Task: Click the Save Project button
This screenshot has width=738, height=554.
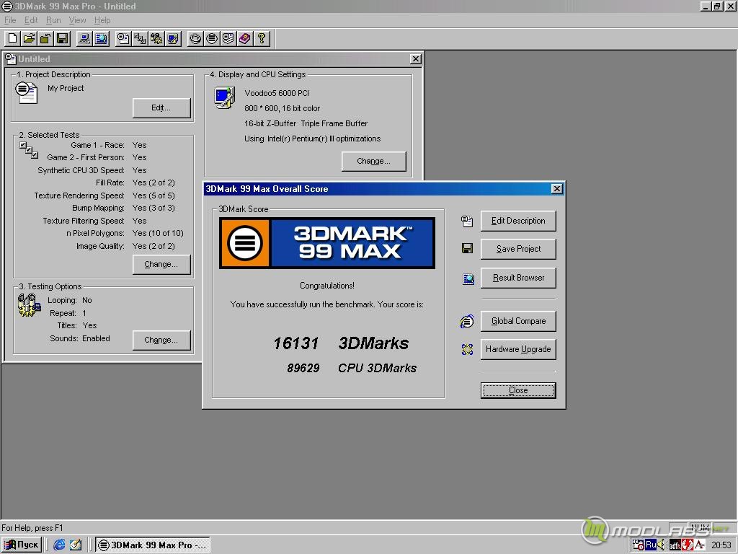Action: point(518,249)
